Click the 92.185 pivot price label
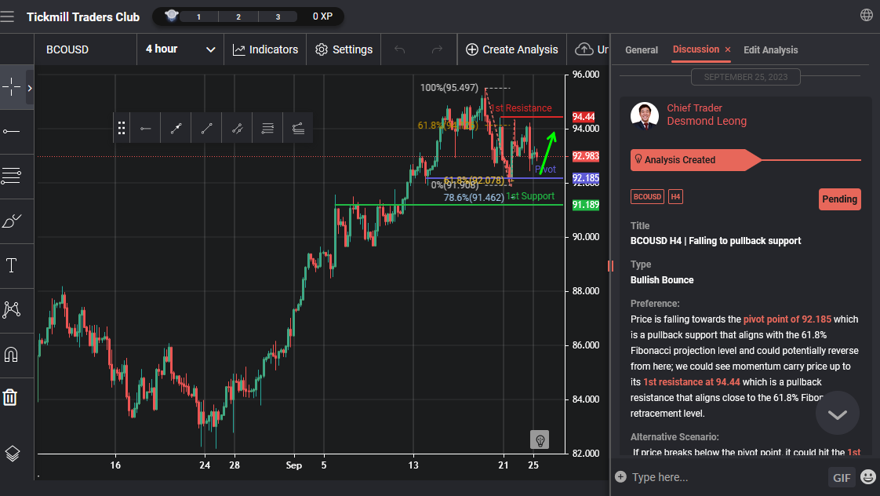 585,178
